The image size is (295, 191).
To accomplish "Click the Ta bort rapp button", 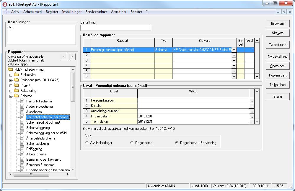I will point(278,45).
